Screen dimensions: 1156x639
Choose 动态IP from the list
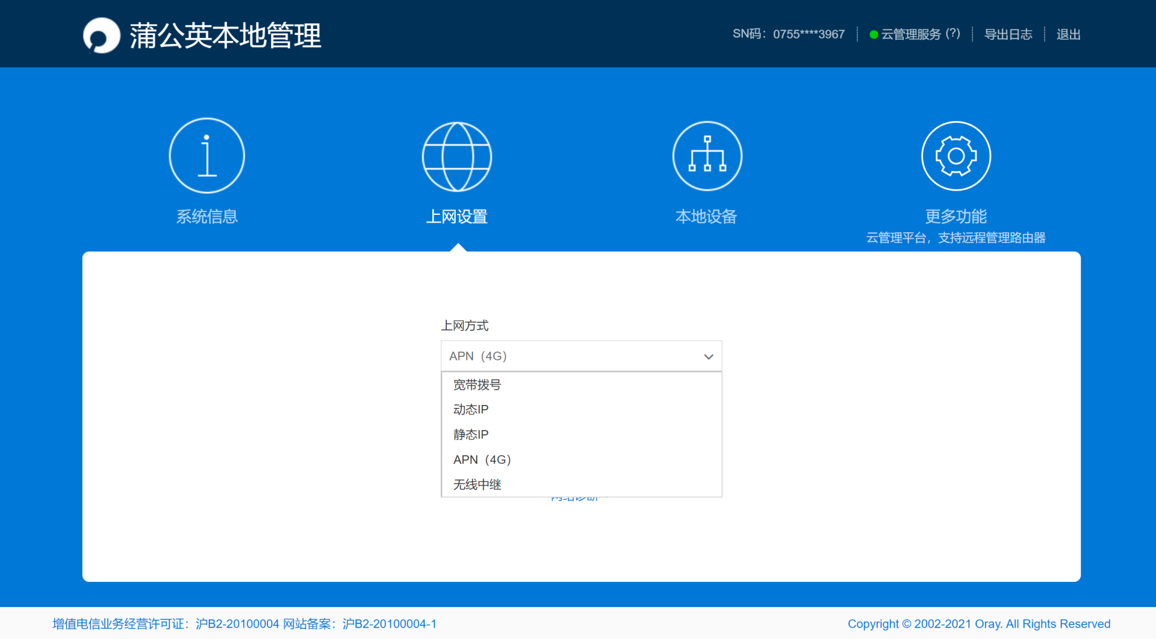[x=581, y=410]
